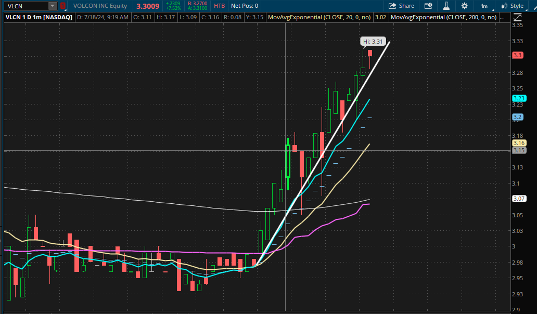Expand the hidden studies ellipsis in header
Screen dimensions: 537x314
pyautogui.click(x=503, y=17)
